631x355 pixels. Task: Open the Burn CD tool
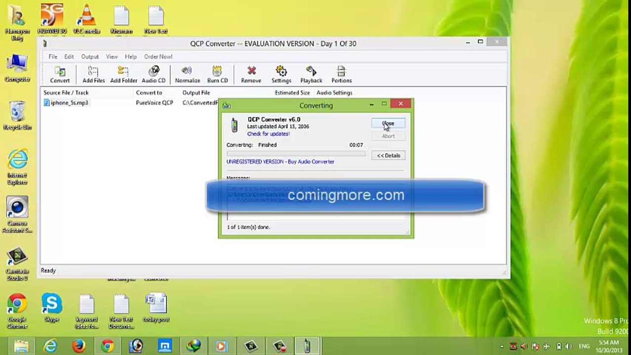click(x=217, y=74)
